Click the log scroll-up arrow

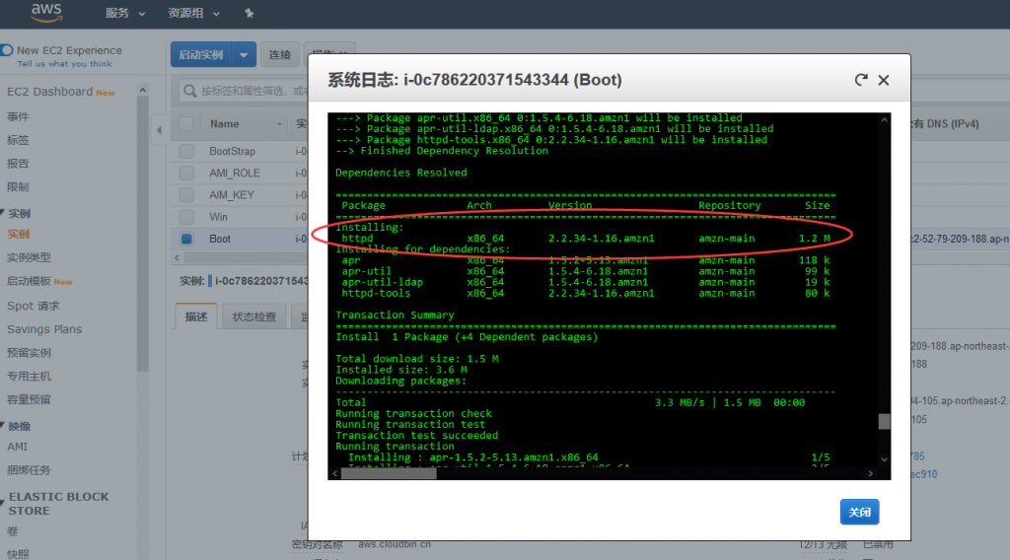[885, 119]
